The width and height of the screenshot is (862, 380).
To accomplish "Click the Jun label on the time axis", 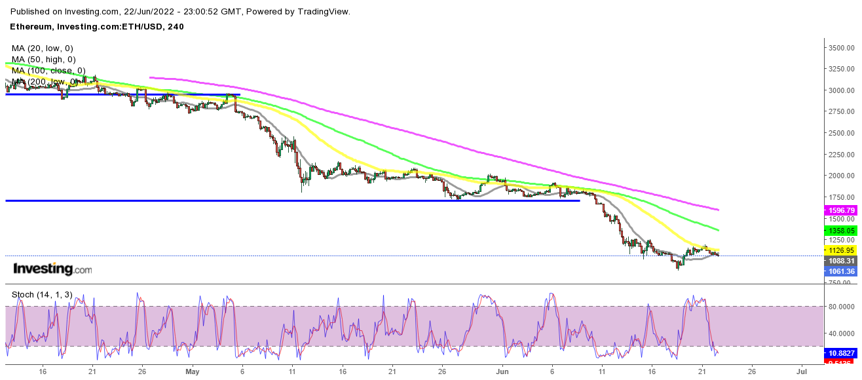I will click(503, 371).
